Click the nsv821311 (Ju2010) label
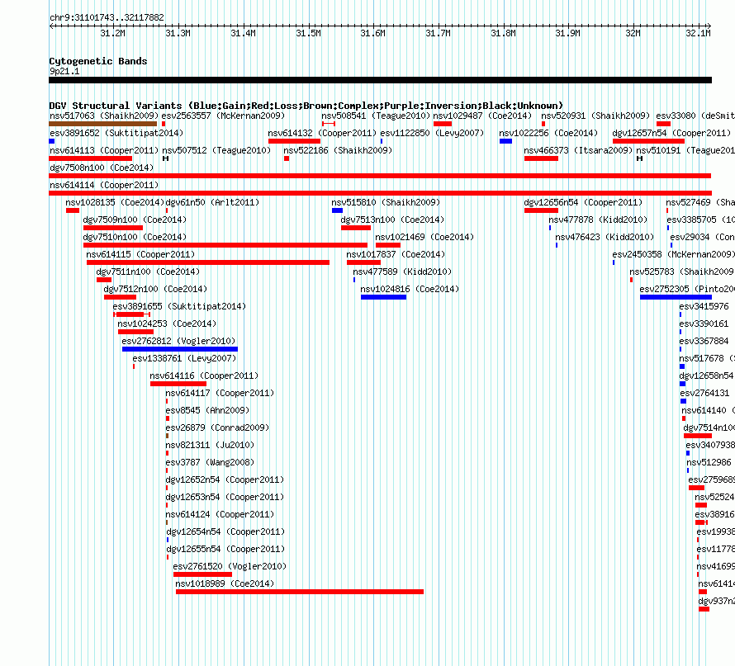The height and width of the screenshot is (666, 735). [210, 445]
